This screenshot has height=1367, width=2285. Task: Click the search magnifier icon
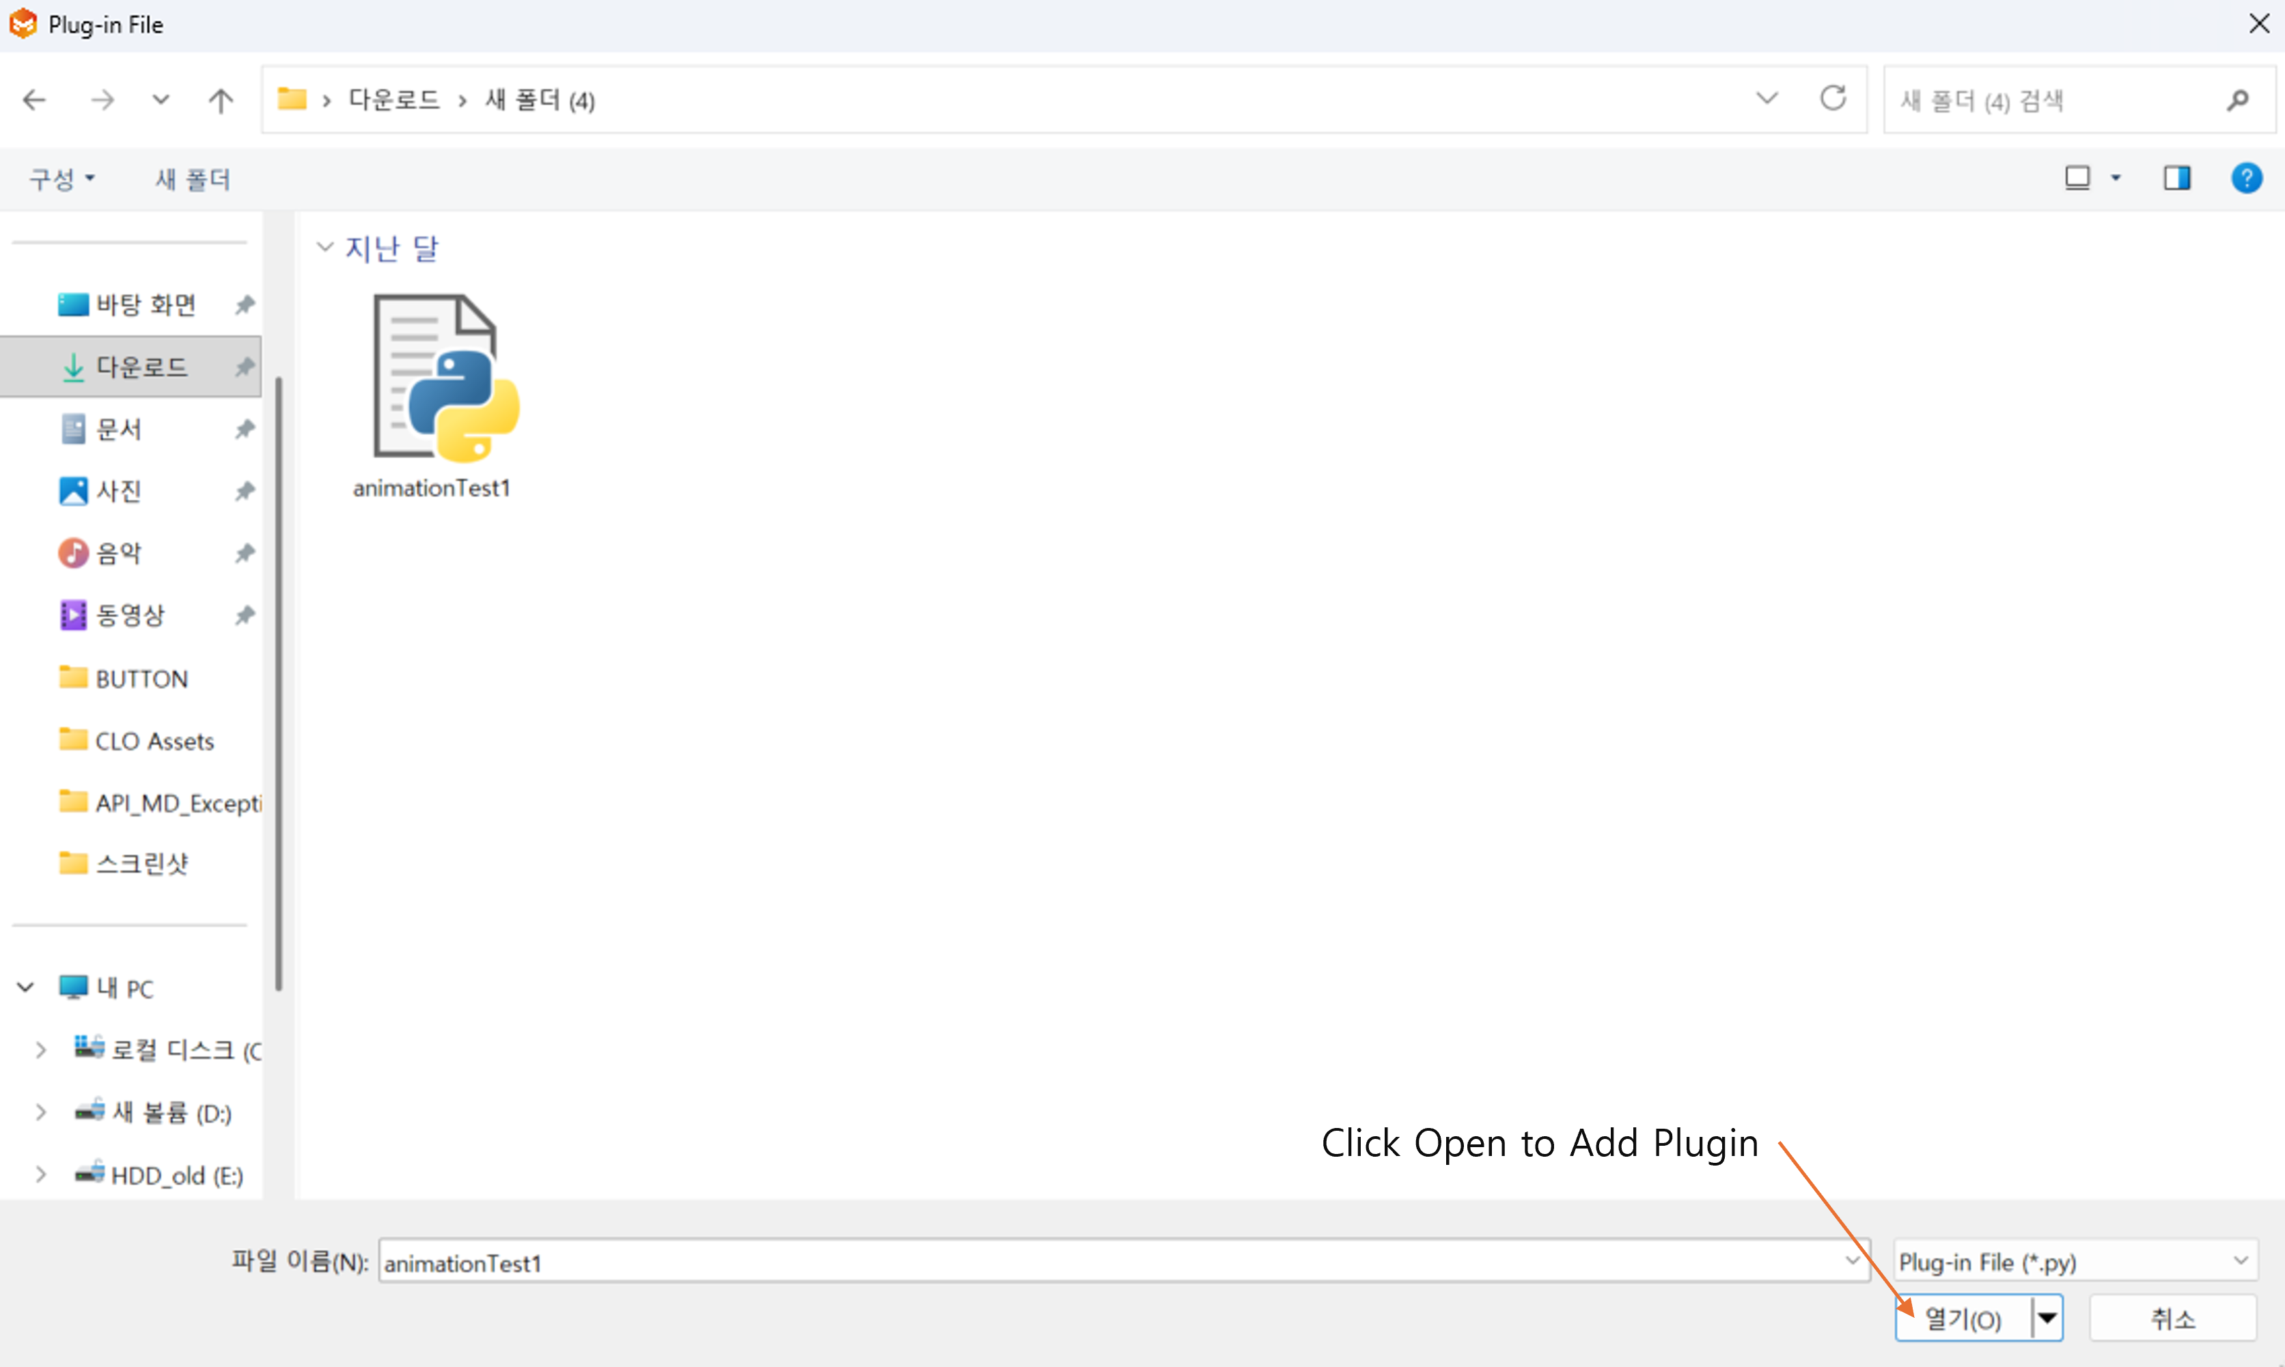2238,100
